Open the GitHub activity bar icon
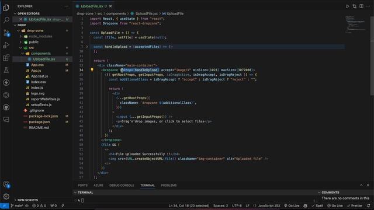Image resolution: width=374 pixels, height=210 pixels. 6,107
